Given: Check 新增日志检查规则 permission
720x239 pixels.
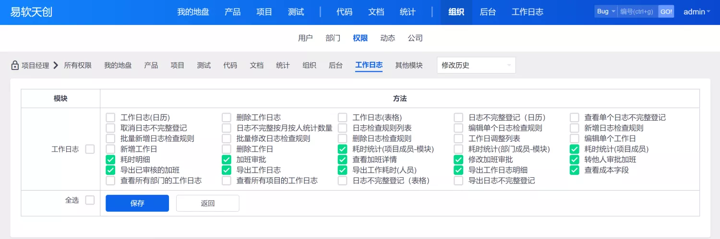Looking at the screenshot, I should pyautogui.click(x=575, y=128).
